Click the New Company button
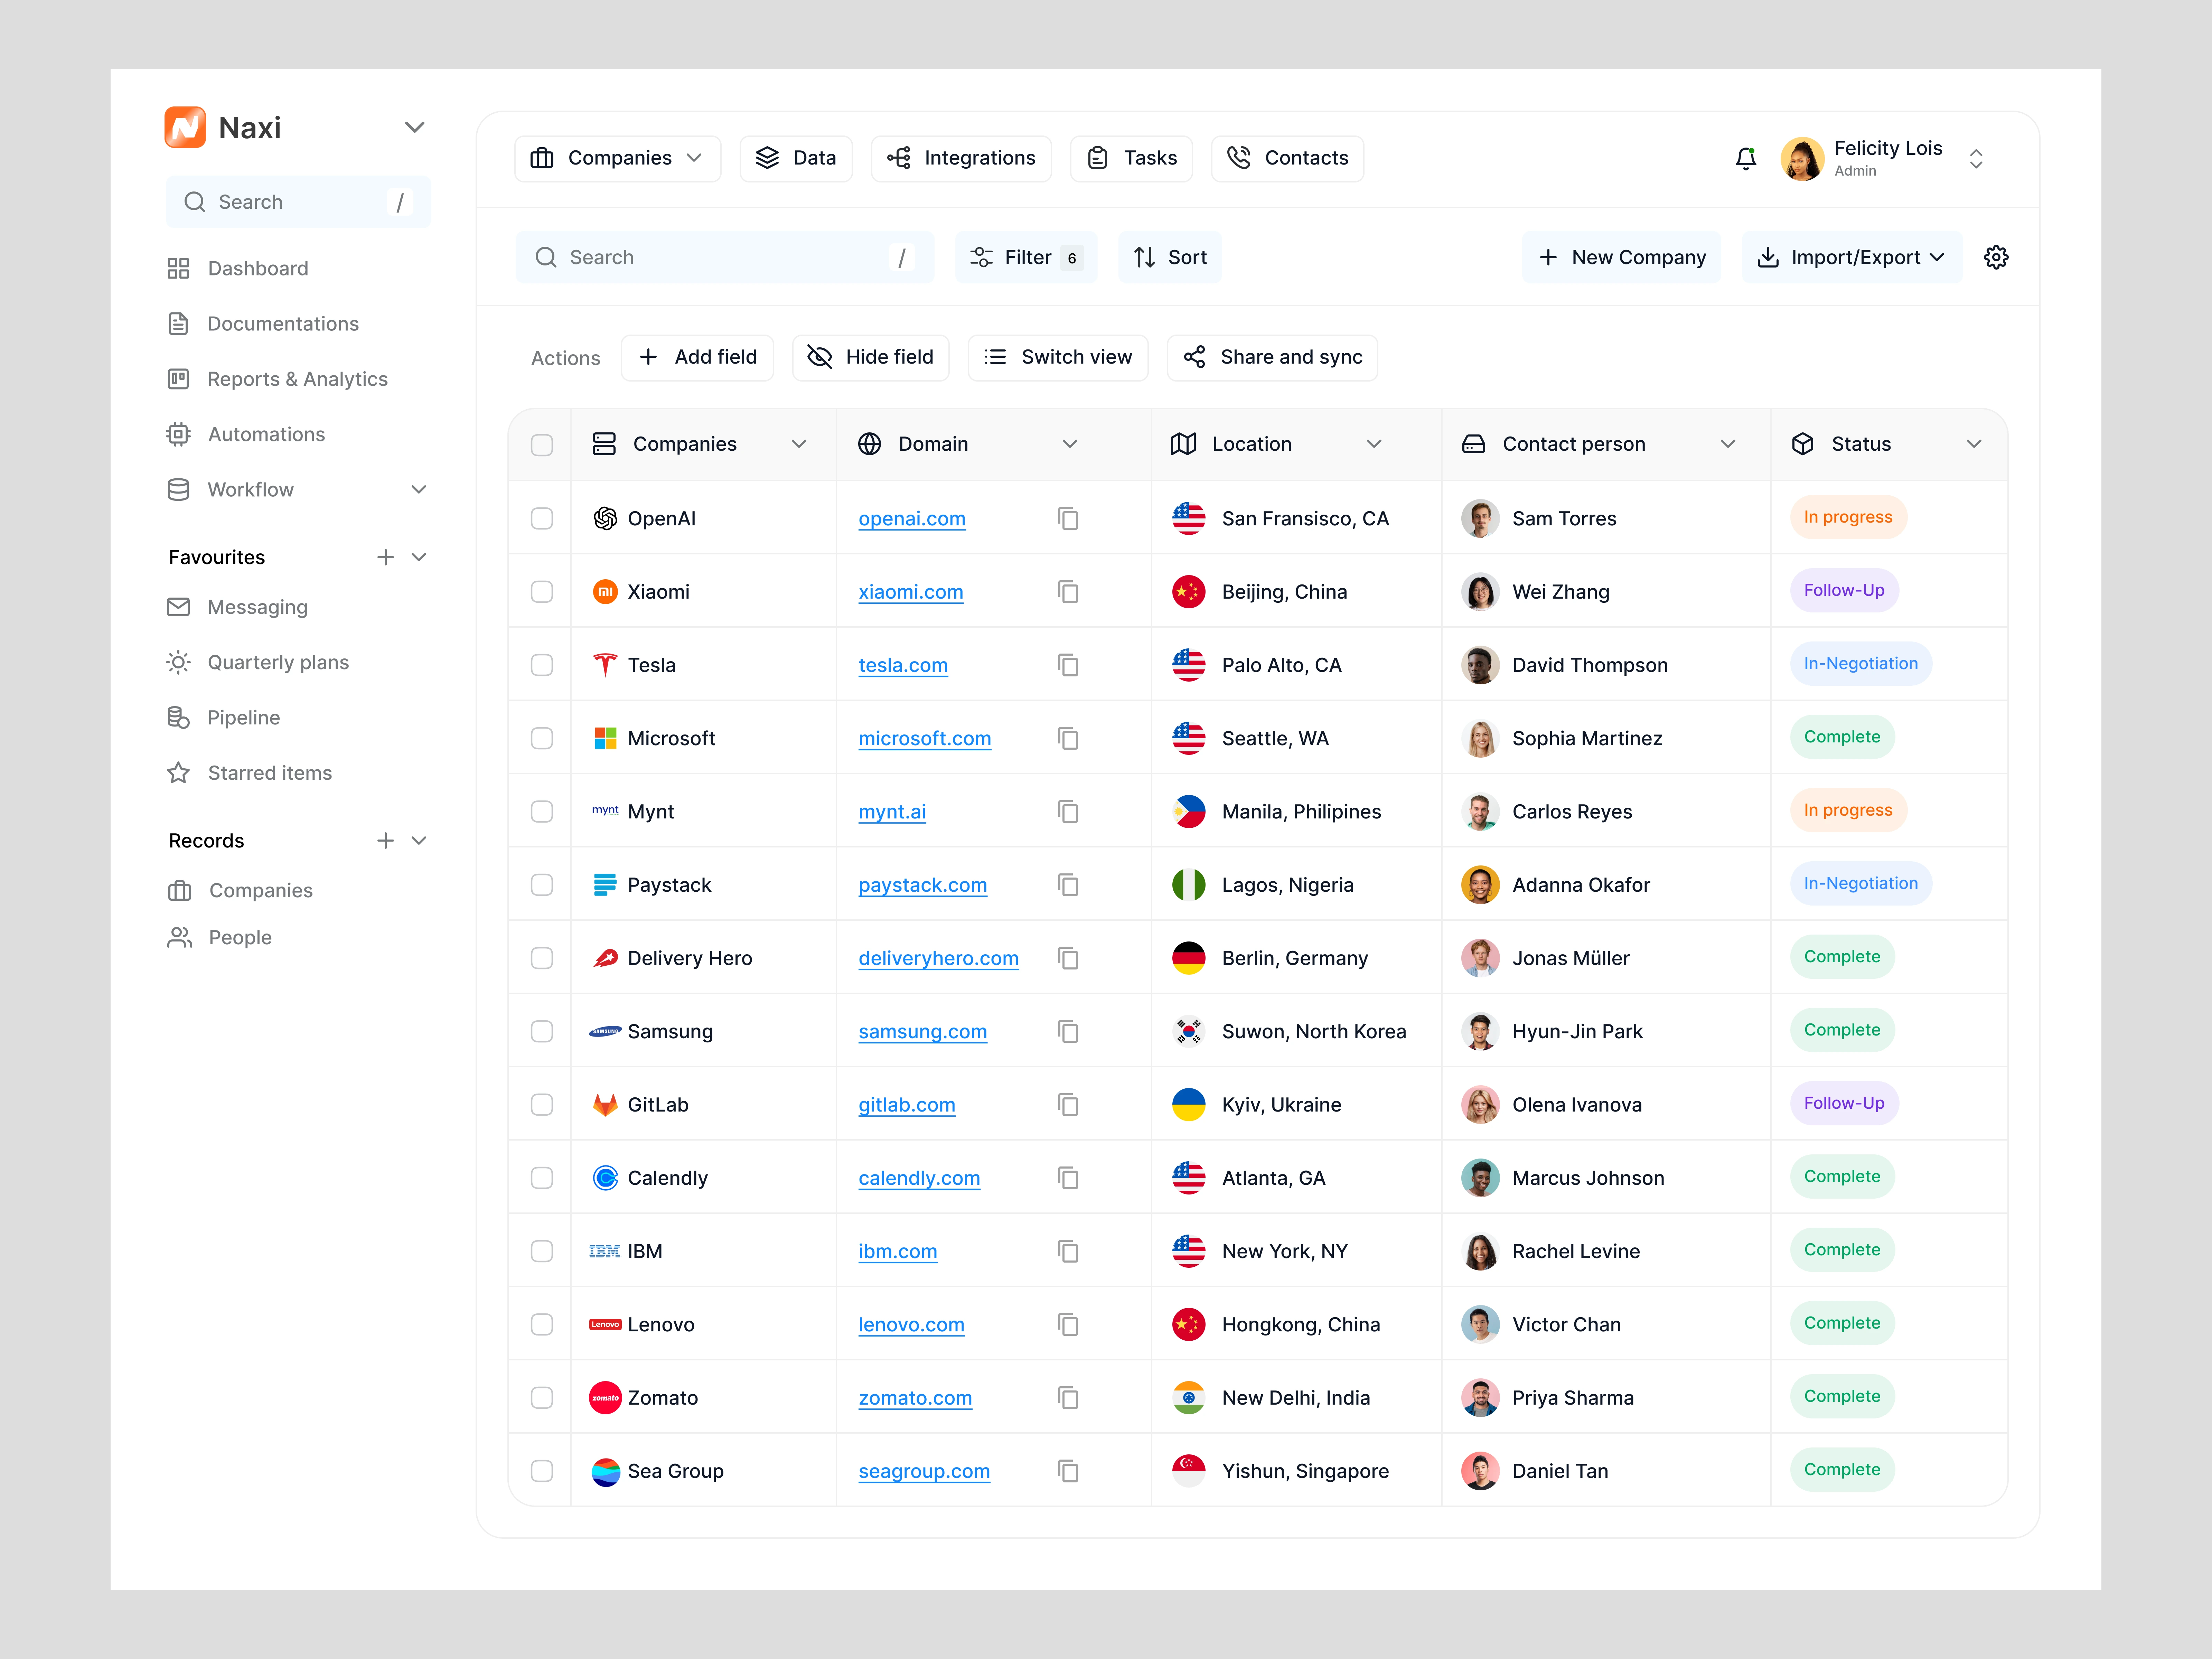This screenshot has height=1659, width=2212. [x=1621, y=257]
